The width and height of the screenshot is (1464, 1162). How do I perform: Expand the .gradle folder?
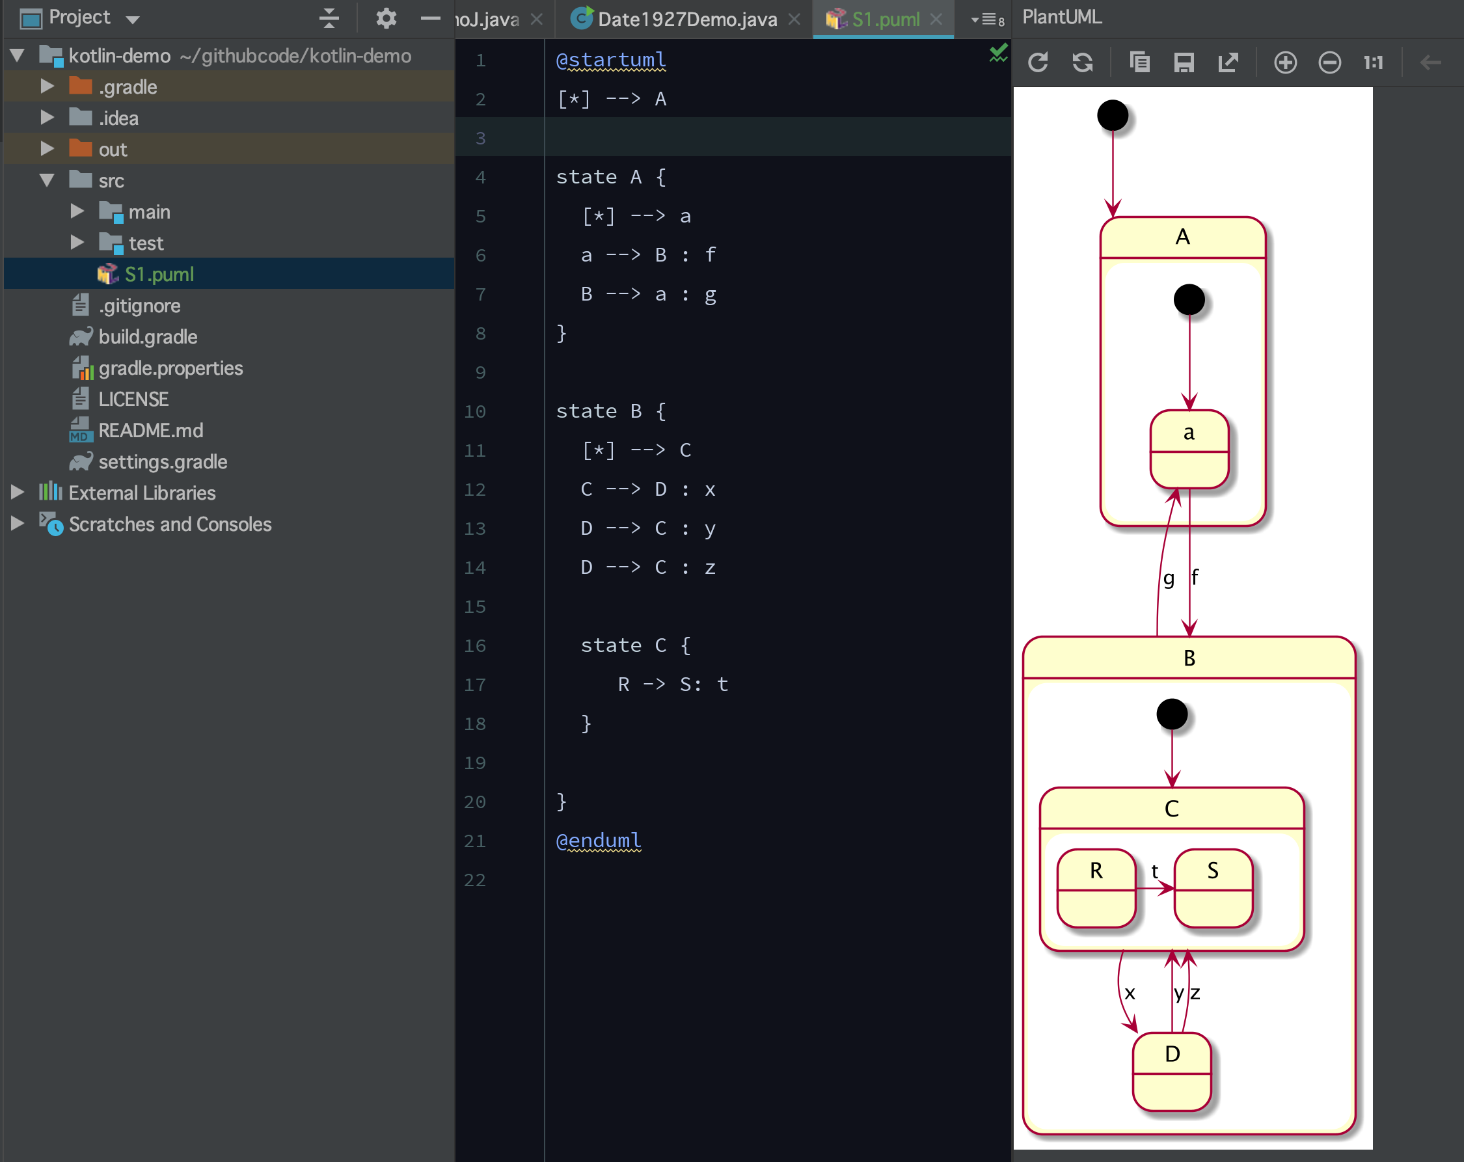(47, 87)
